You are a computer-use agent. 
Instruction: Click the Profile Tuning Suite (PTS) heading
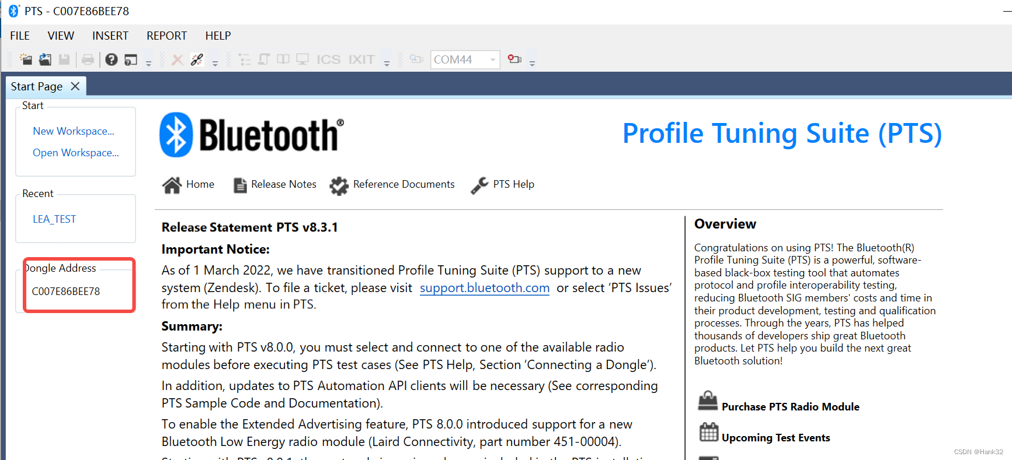(x=782, y=134)
